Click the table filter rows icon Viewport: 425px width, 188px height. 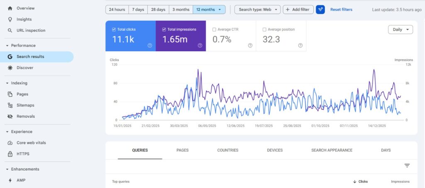(x=407, y=166)
